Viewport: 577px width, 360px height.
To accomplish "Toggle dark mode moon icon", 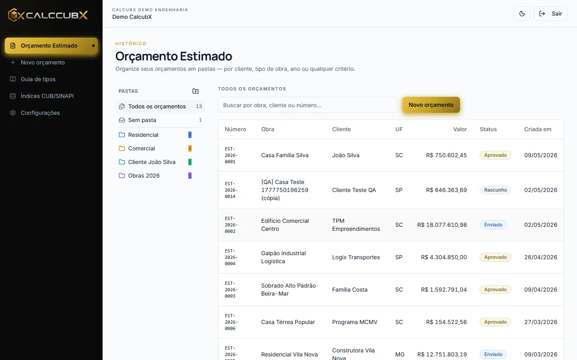I will pyautogui.click(x=522, y=14).
